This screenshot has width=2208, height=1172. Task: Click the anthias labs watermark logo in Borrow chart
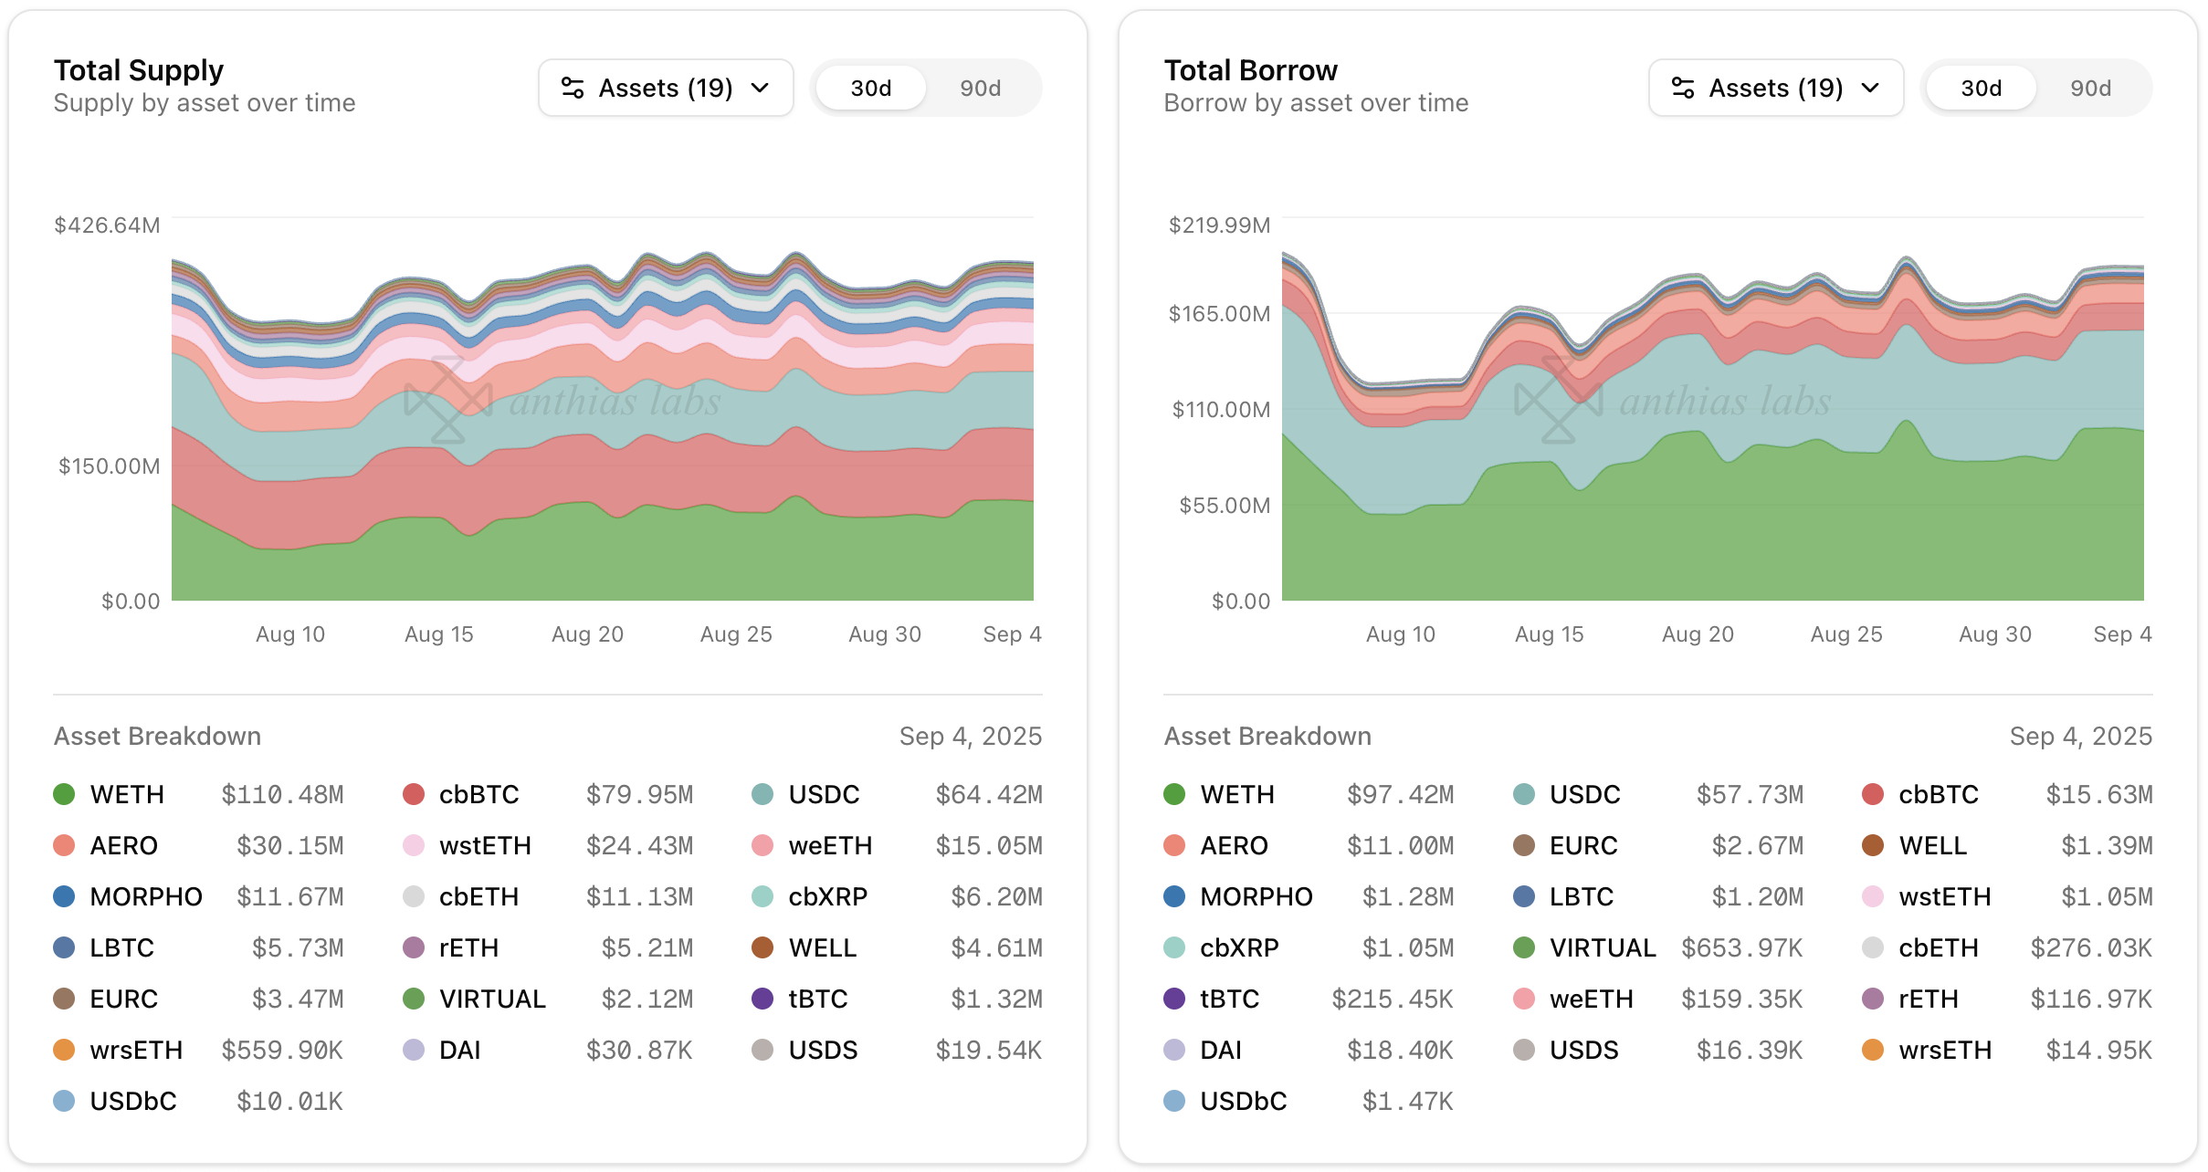[1559, 400]
